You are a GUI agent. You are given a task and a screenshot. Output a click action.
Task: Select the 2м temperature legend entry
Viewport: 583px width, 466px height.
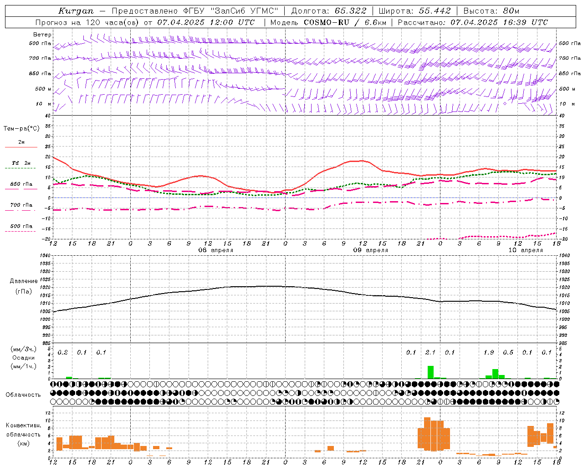pyautogui.click(x=21, y=142)
